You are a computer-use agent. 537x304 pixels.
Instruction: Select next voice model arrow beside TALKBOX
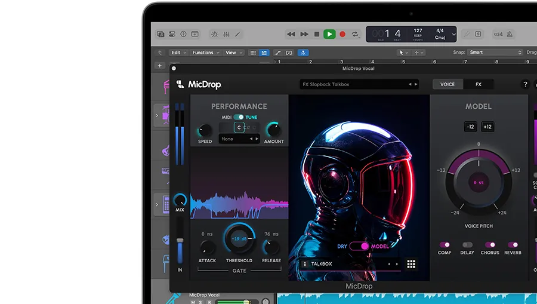(397, 264)
